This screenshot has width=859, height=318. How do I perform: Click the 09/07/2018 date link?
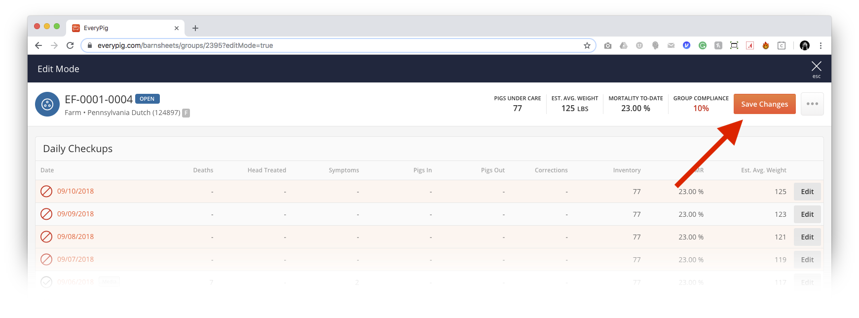(x=75, y=259)
